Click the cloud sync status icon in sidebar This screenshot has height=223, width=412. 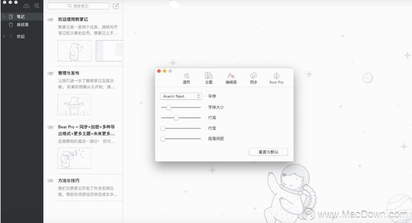(x=26, y=6)
